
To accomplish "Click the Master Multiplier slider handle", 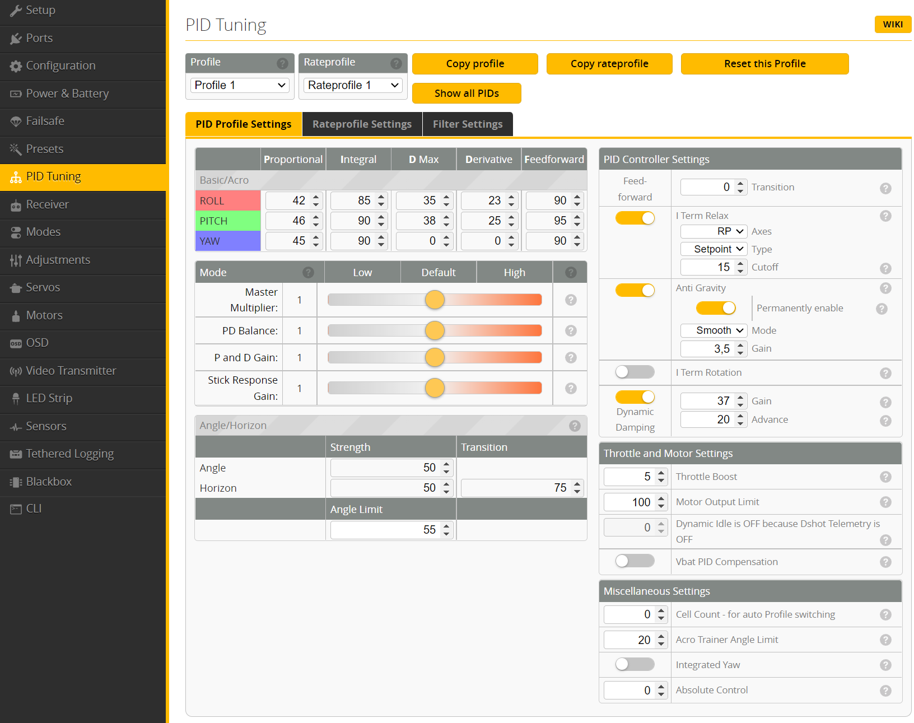I will point(435,300).
